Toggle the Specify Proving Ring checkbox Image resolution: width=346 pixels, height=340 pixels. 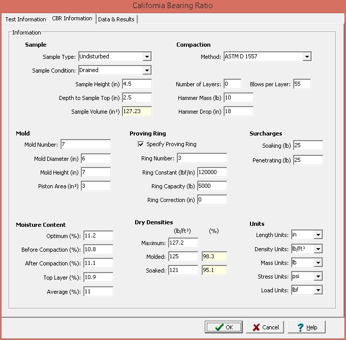(141, 145)
